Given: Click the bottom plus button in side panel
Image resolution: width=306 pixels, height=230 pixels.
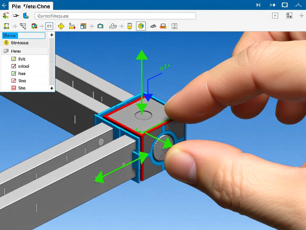Looking at the screenshot, I should tap(52, 88).
